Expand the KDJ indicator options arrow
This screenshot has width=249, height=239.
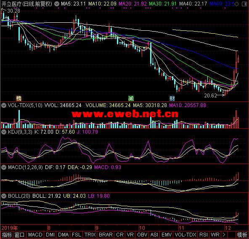pos(3,132)
